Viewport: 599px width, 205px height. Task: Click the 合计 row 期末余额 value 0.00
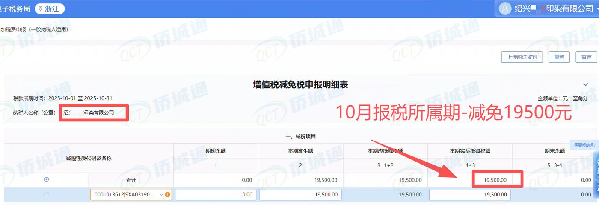coord(586,180)
